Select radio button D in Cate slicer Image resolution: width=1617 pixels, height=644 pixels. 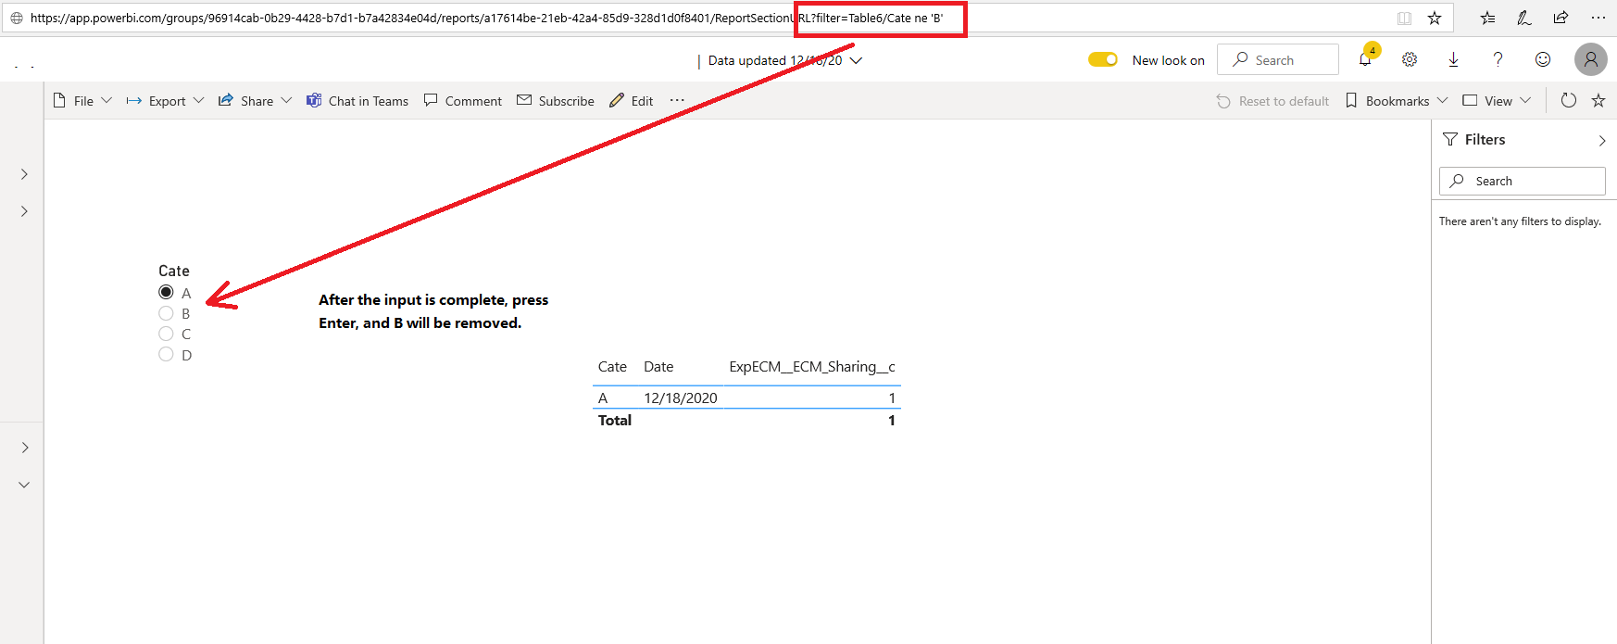pos(166,354)
